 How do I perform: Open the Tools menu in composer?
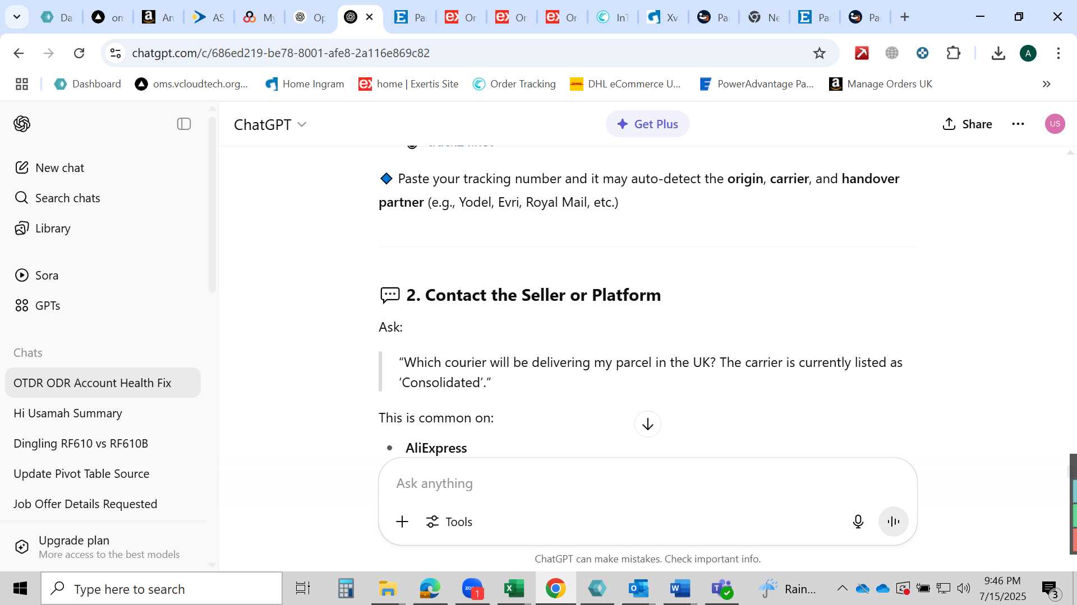click(x=449, y=522)
